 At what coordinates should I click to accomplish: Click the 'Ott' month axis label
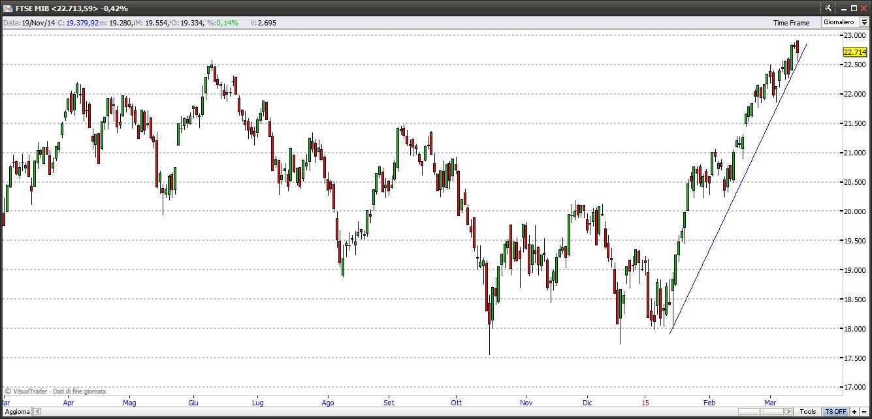click(x=455, y=403)
